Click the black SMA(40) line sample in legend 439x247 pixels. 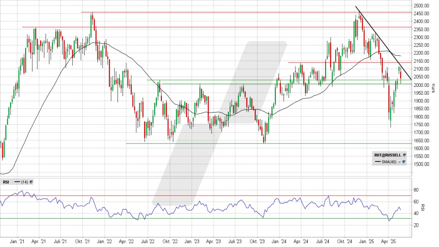coord(378,162)
